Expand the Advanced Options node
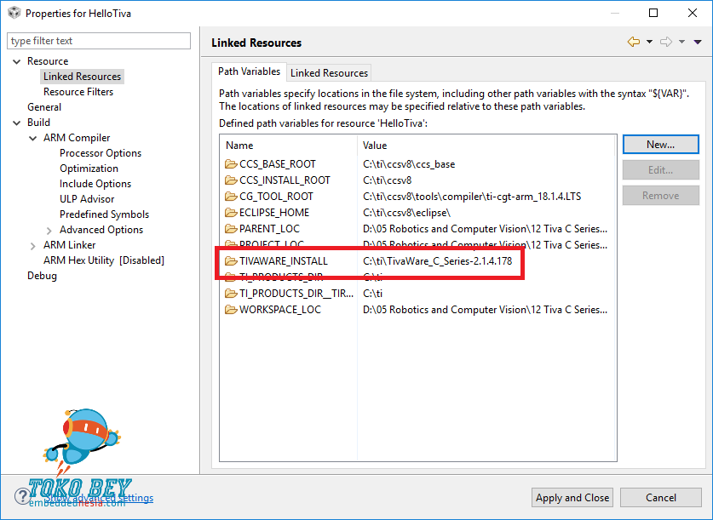The height and width of the screenshot is (520, 713). [x=49, y=231]
